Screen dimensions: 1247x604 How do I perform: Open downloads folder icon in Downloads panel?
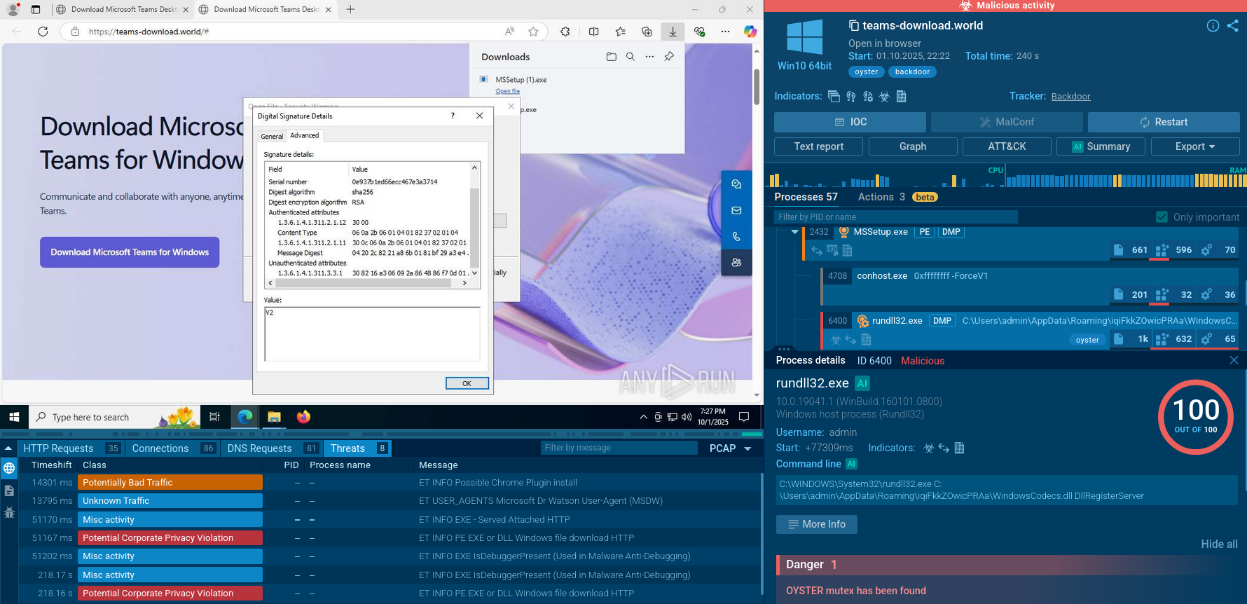pyautogui.click(x=611, y=57)
